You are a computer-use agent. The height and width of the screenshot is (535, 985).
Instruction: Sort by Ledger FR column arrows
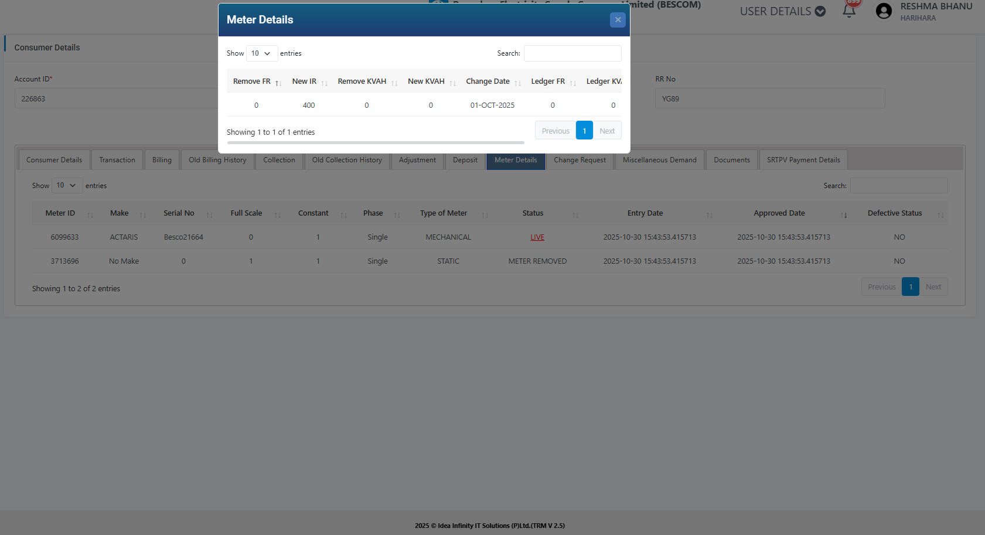pos(572,83)
